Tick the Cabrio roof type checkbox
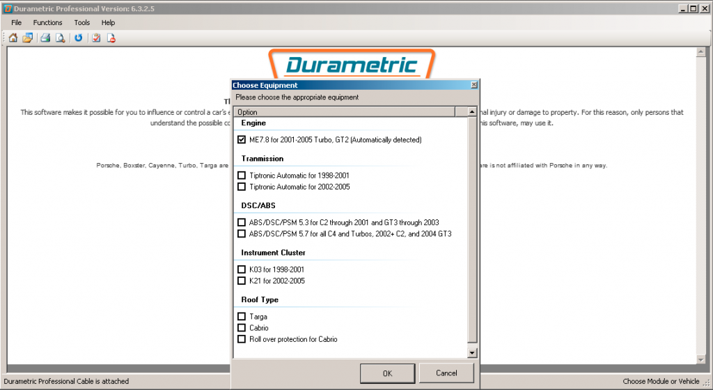The image size is (713, 390). pos(242,328)
